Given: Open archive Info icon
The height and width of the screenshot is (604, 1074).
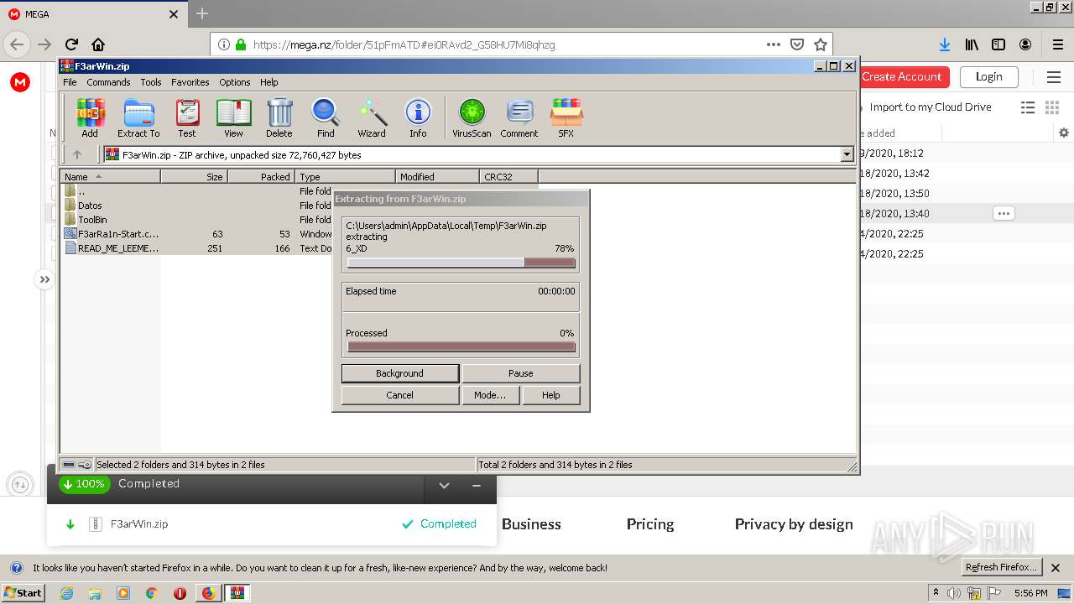Looking at the screenshot, I should point(418,117).
